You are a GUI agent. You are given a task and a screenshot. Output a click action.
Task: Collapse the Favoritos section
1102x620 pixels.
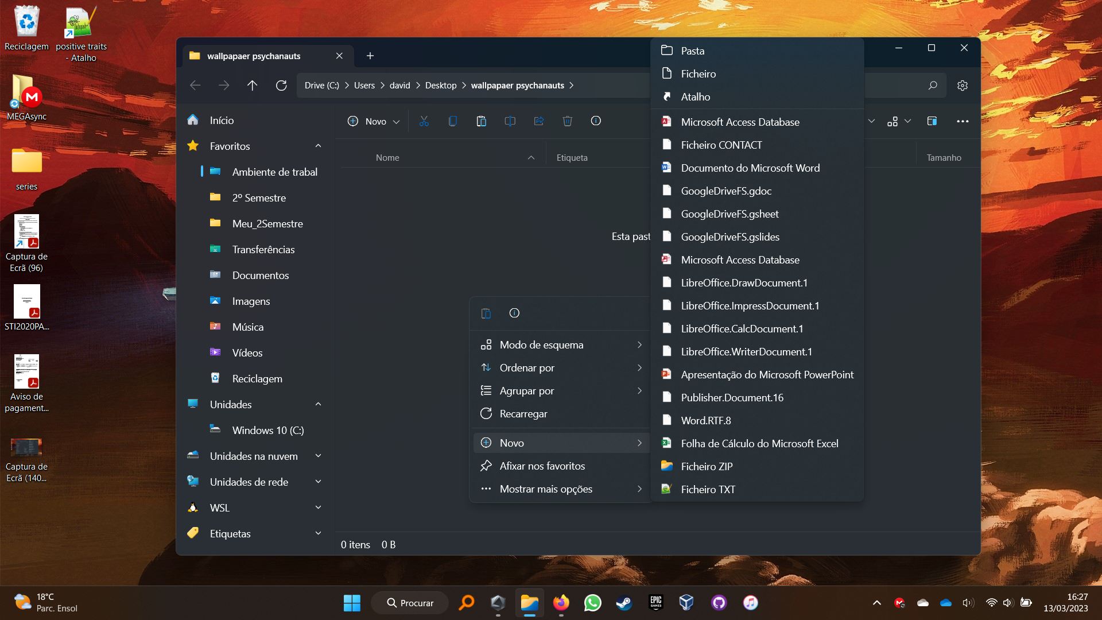tap(318, 146)
